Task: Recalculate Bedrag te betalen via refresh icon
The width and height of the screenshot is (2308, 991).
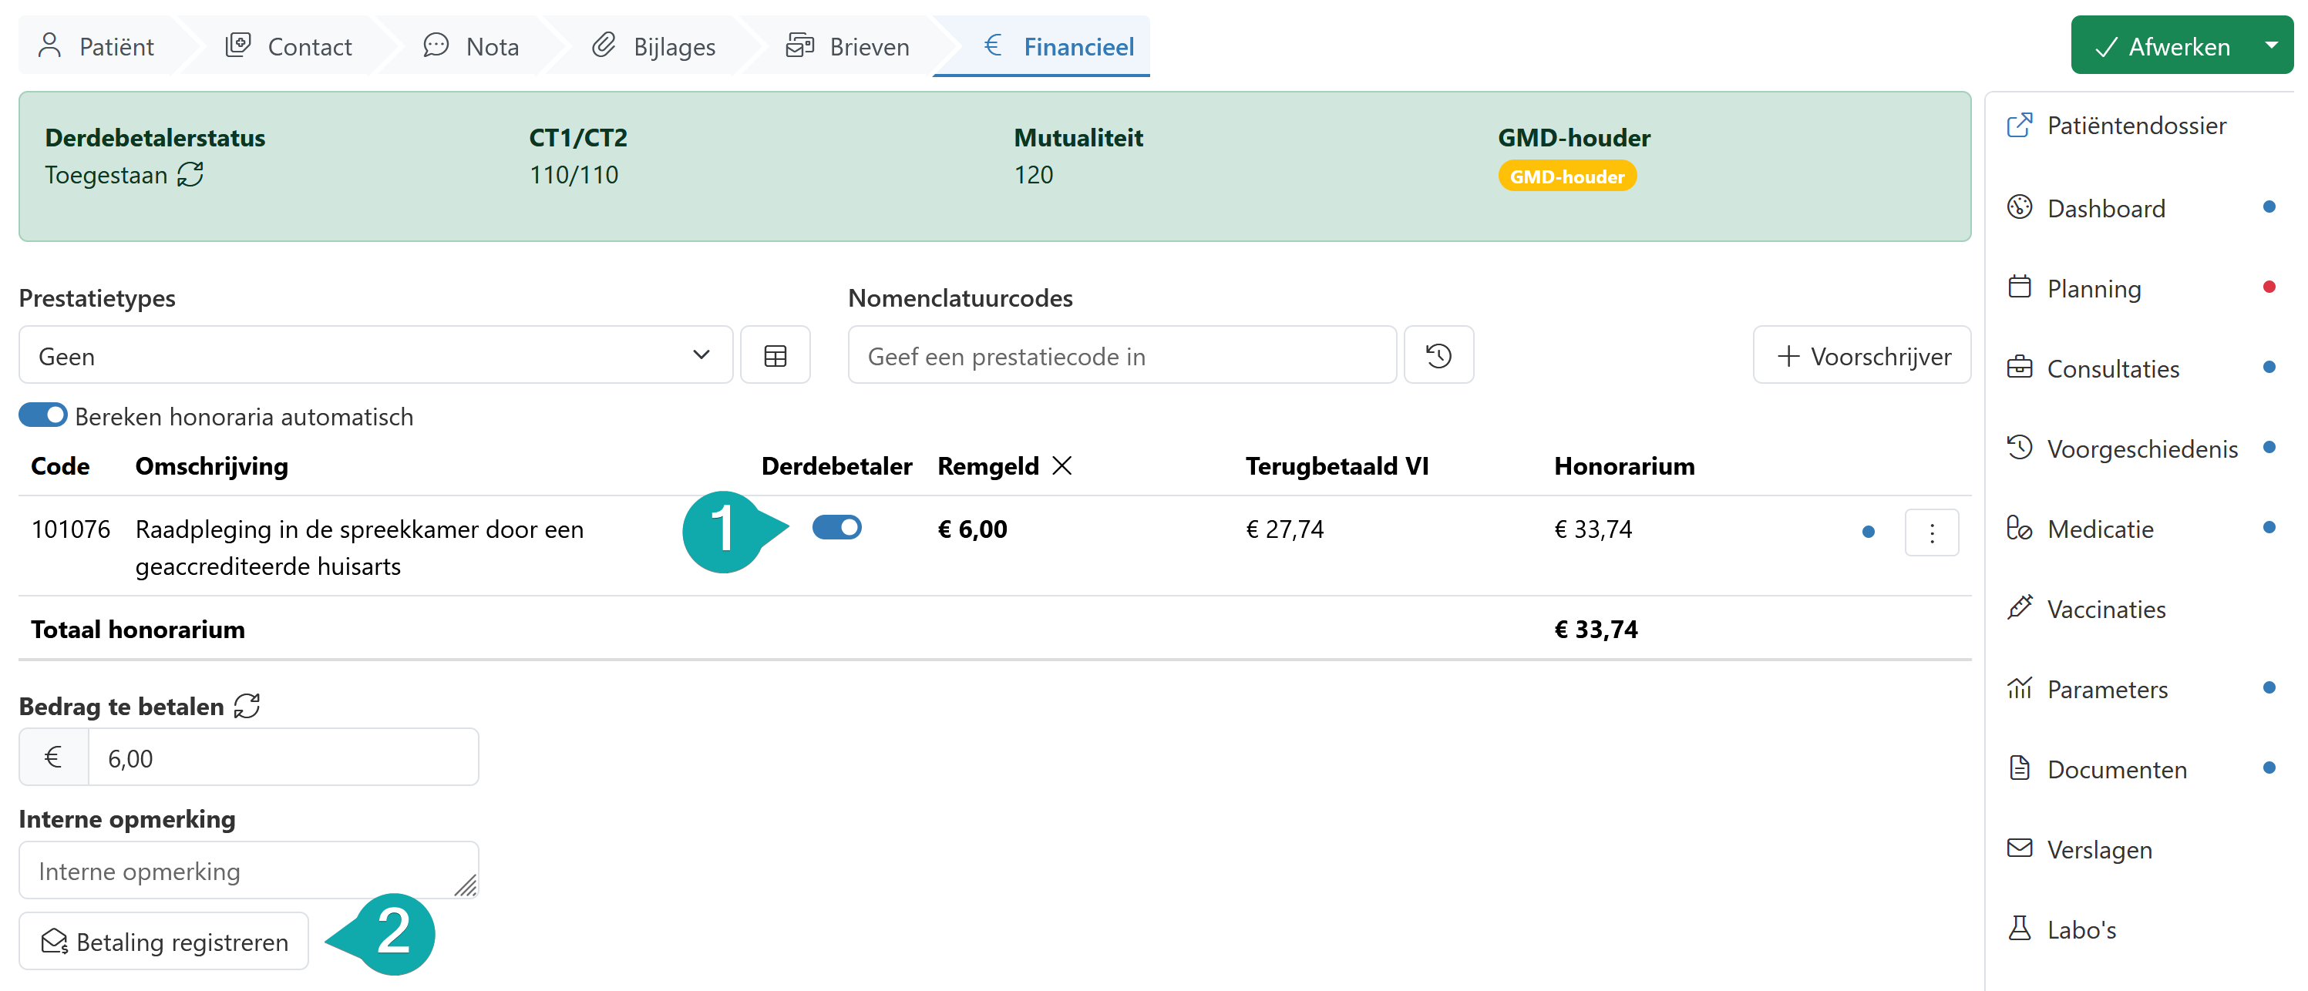Action: 247,706
